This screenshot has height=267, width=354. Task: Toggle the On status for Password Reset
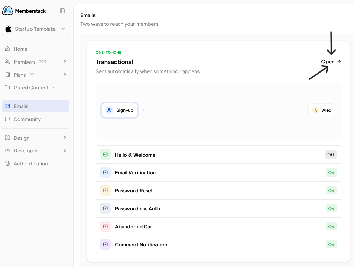click(x=331, y=190)
